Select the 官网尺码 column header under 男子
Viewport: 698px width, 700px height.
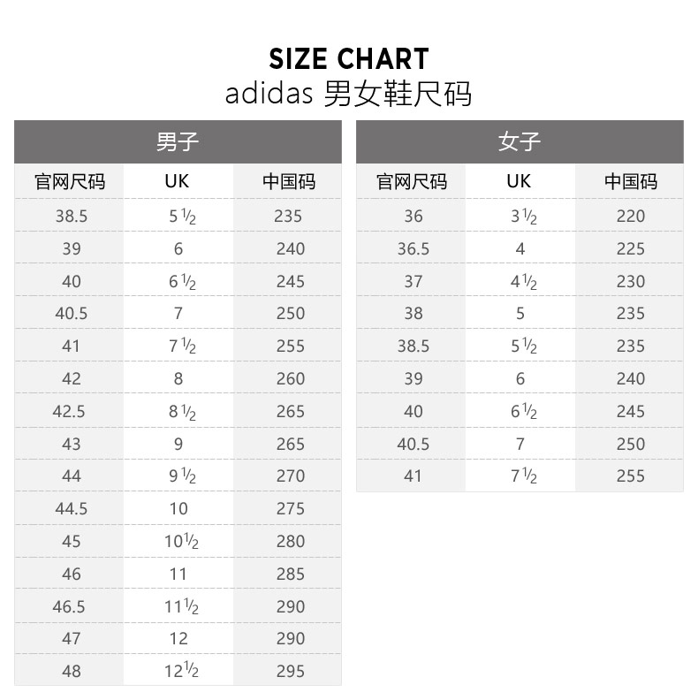click(70, 182)
